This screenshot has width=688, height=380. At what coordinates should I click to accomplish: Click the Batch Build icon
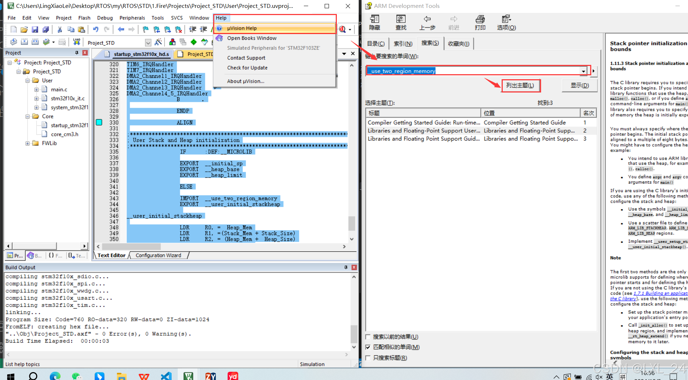point(46,42)
